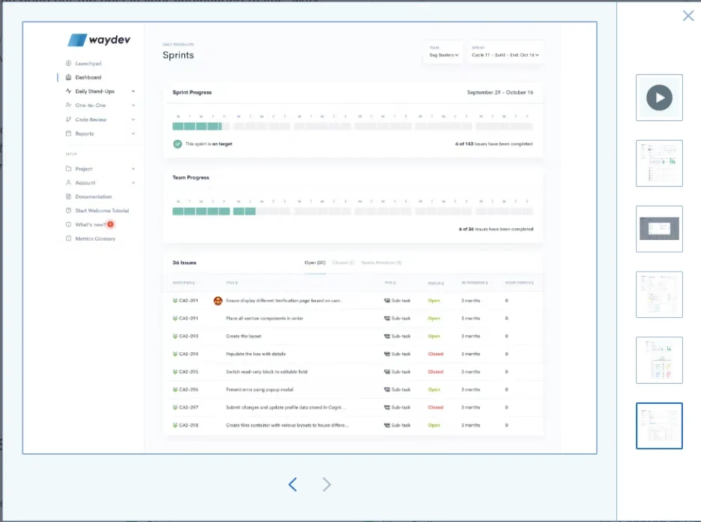Screen dimensions: 701x522
Task: Click the Team Progress green bar
Action: 213,211
